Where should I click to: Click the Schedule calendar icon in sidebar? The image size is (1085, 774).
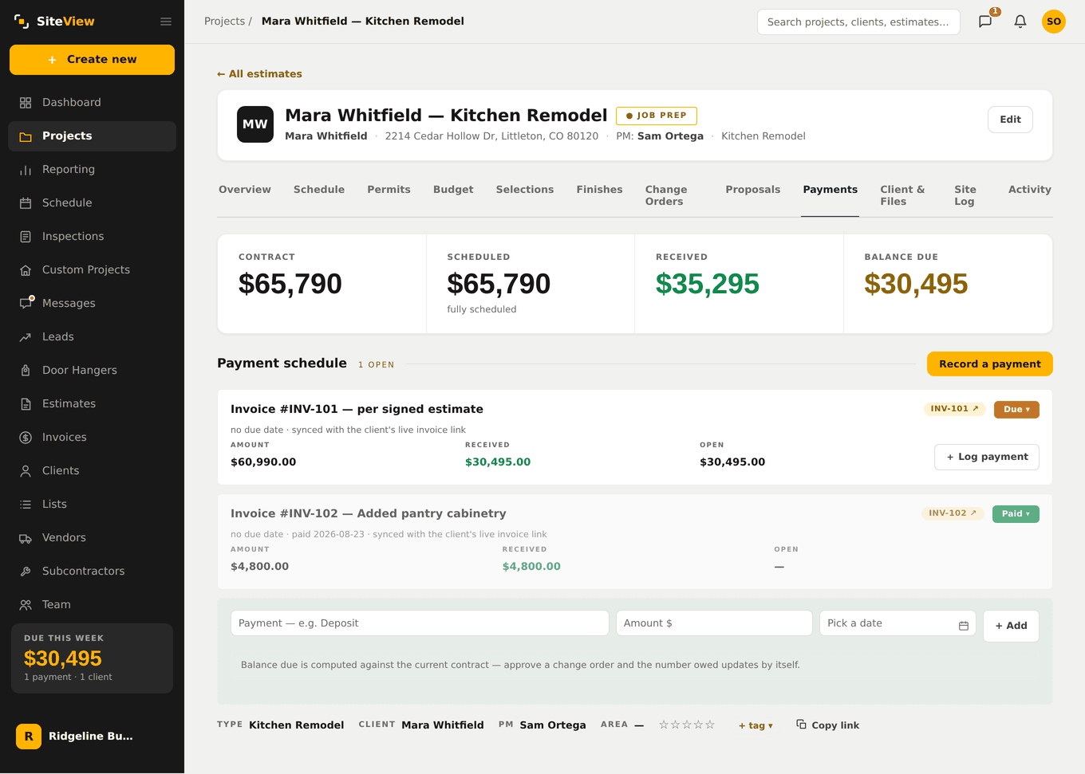[x=26, y=203]
